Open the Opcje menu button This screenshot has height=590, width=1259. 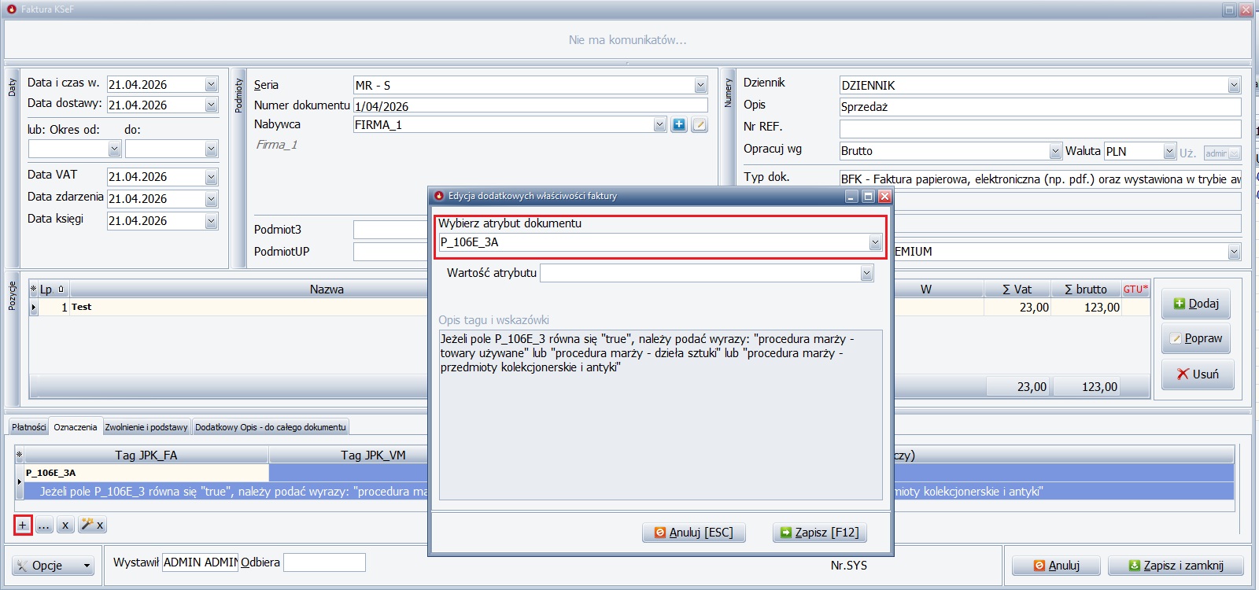point(54,566)
